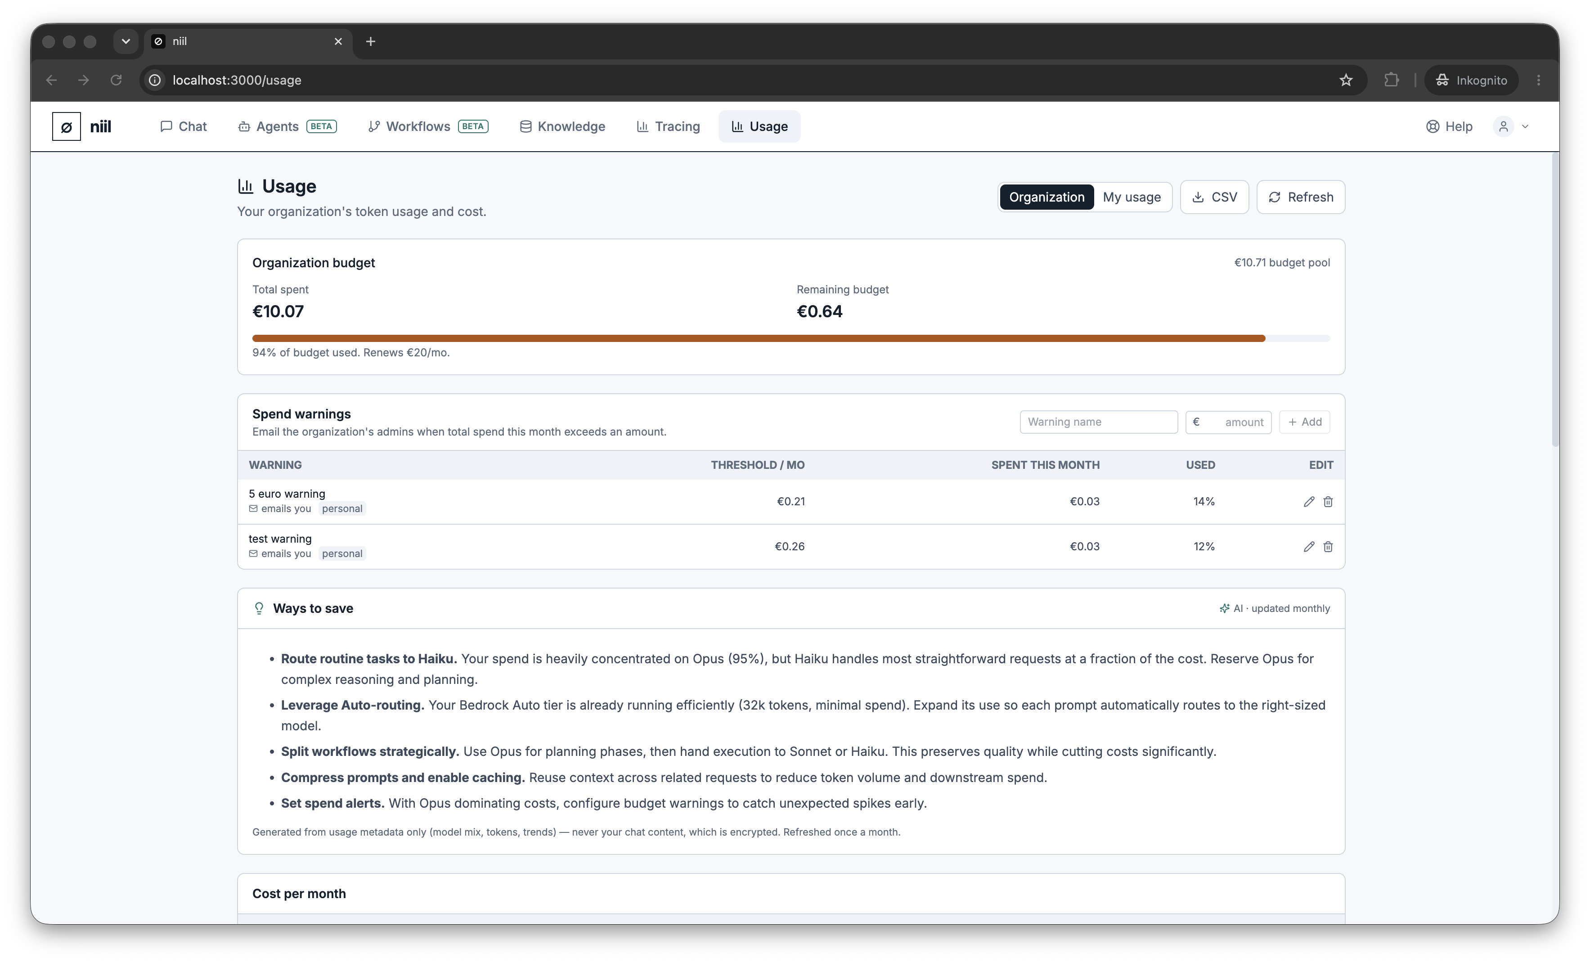Edit the 5 euro warning

point(1309,501)
